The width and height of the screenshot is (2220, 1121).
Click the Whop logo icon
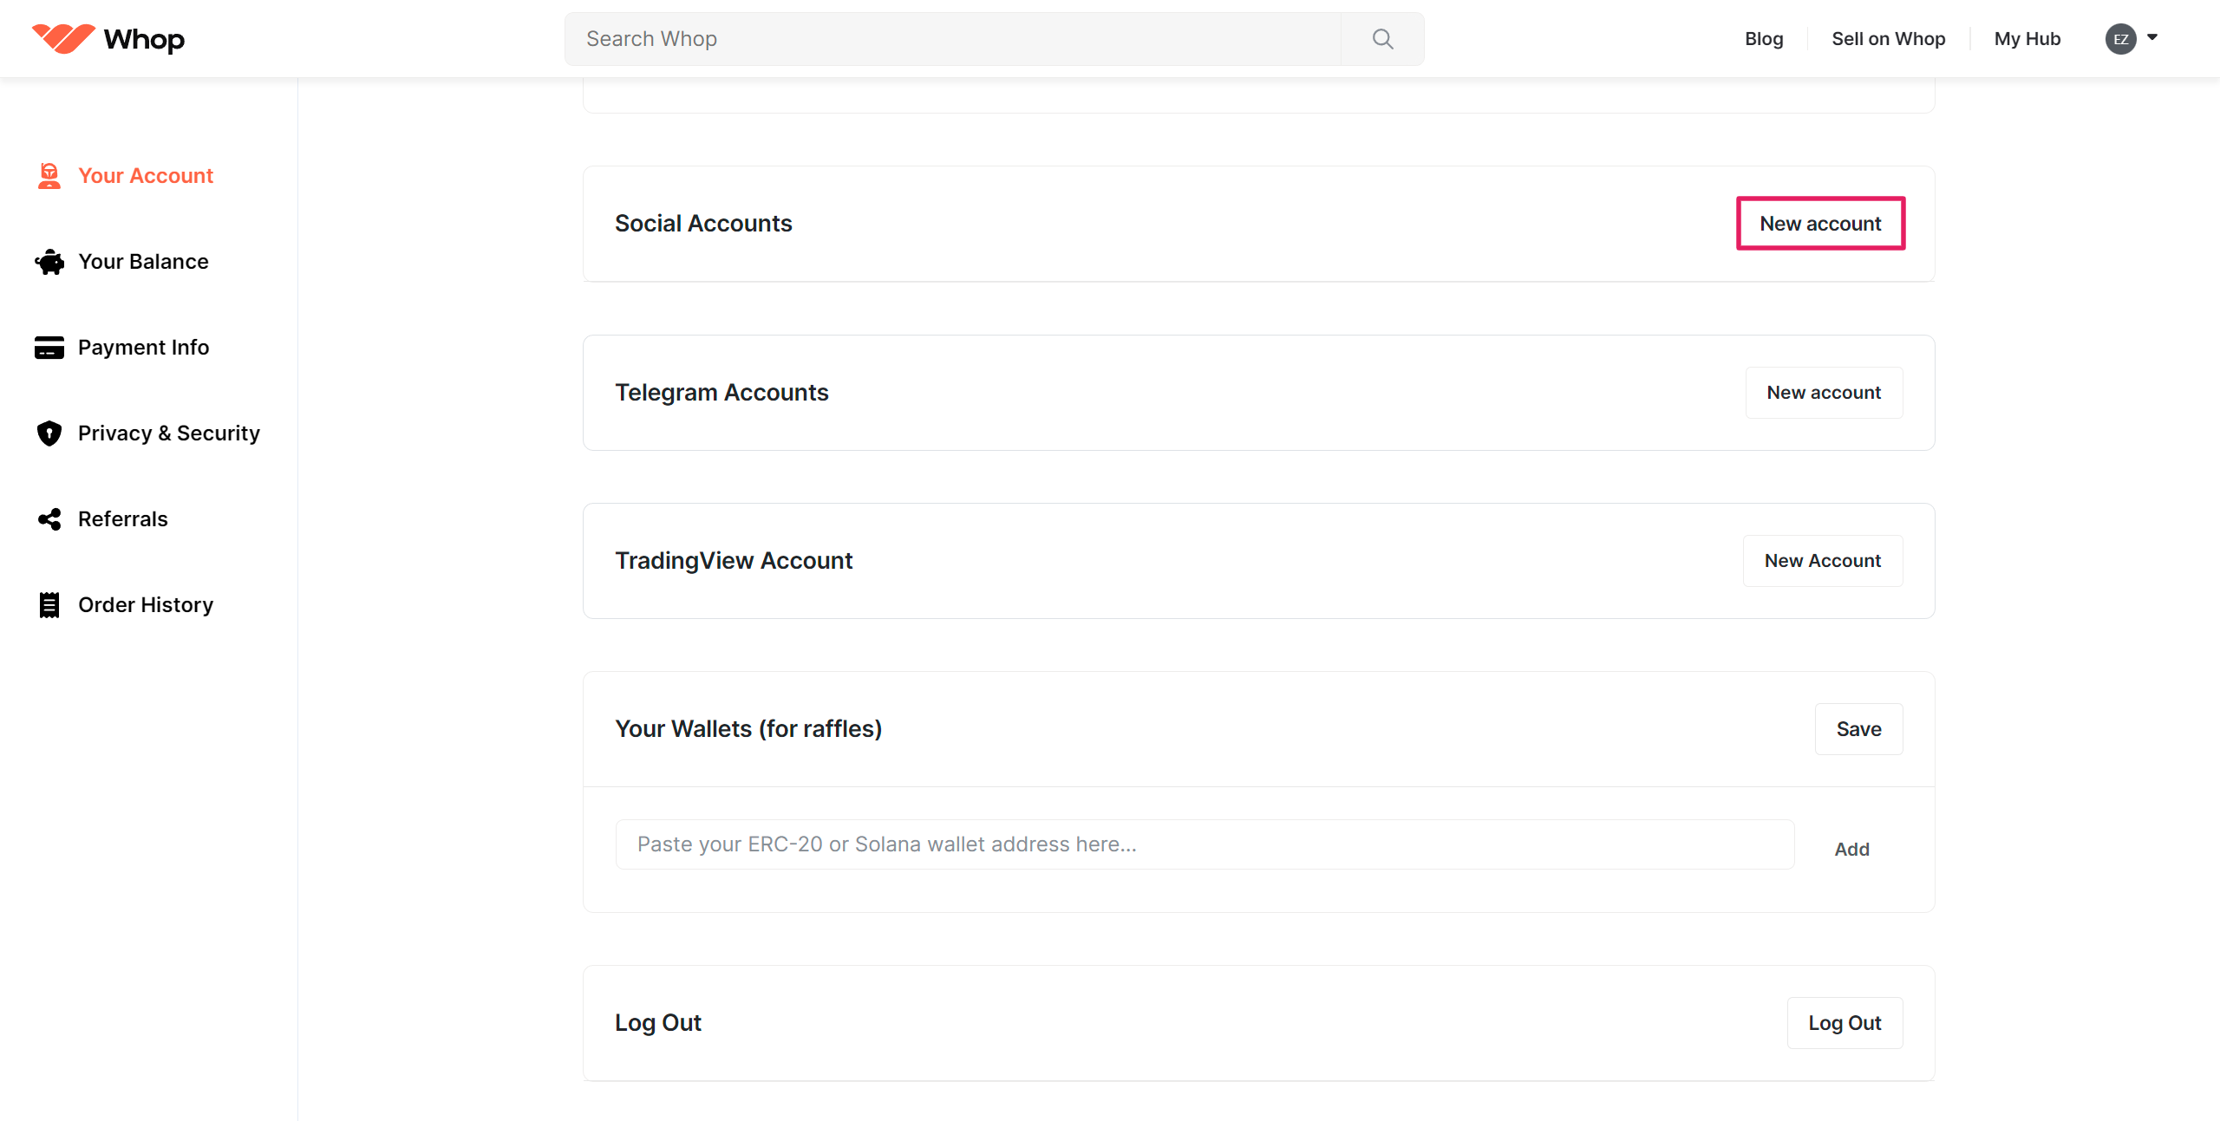click(63, 38)
